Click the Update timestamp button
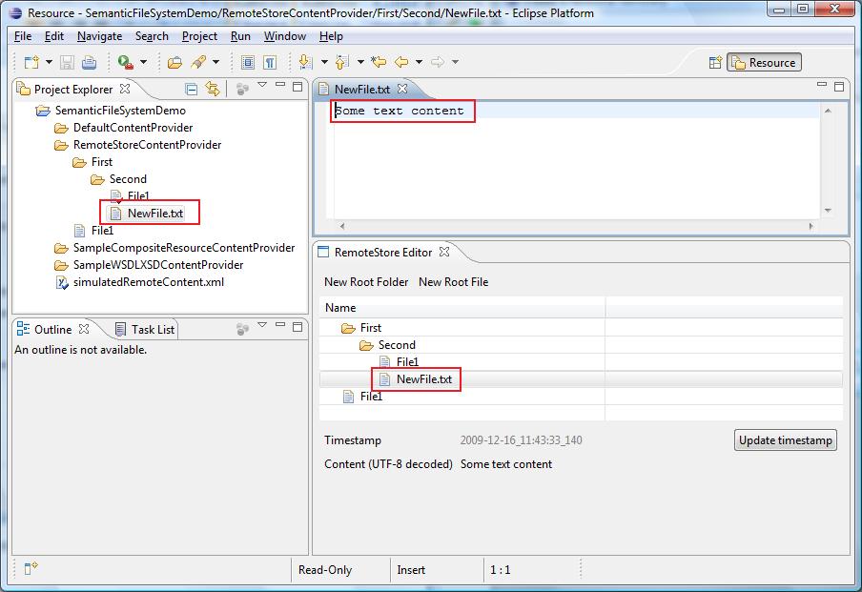Screen dimensions: 862x592 [785, 440]
